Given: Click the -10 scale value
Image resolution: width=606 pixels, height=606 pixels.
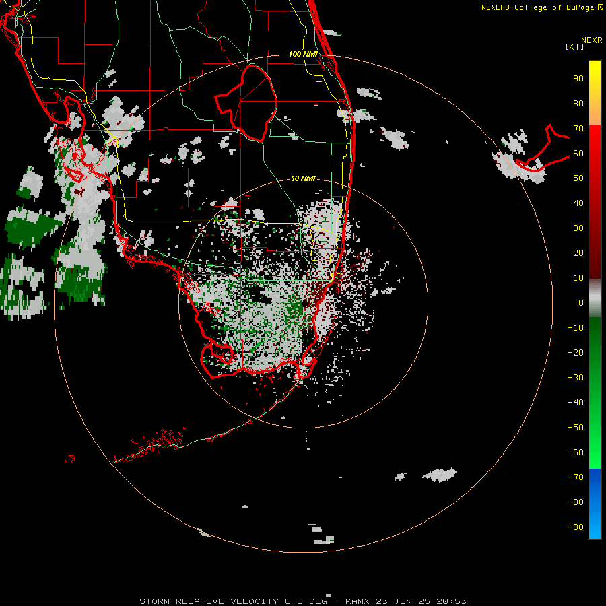Looking at the screenshot, I should click(576, 328).
